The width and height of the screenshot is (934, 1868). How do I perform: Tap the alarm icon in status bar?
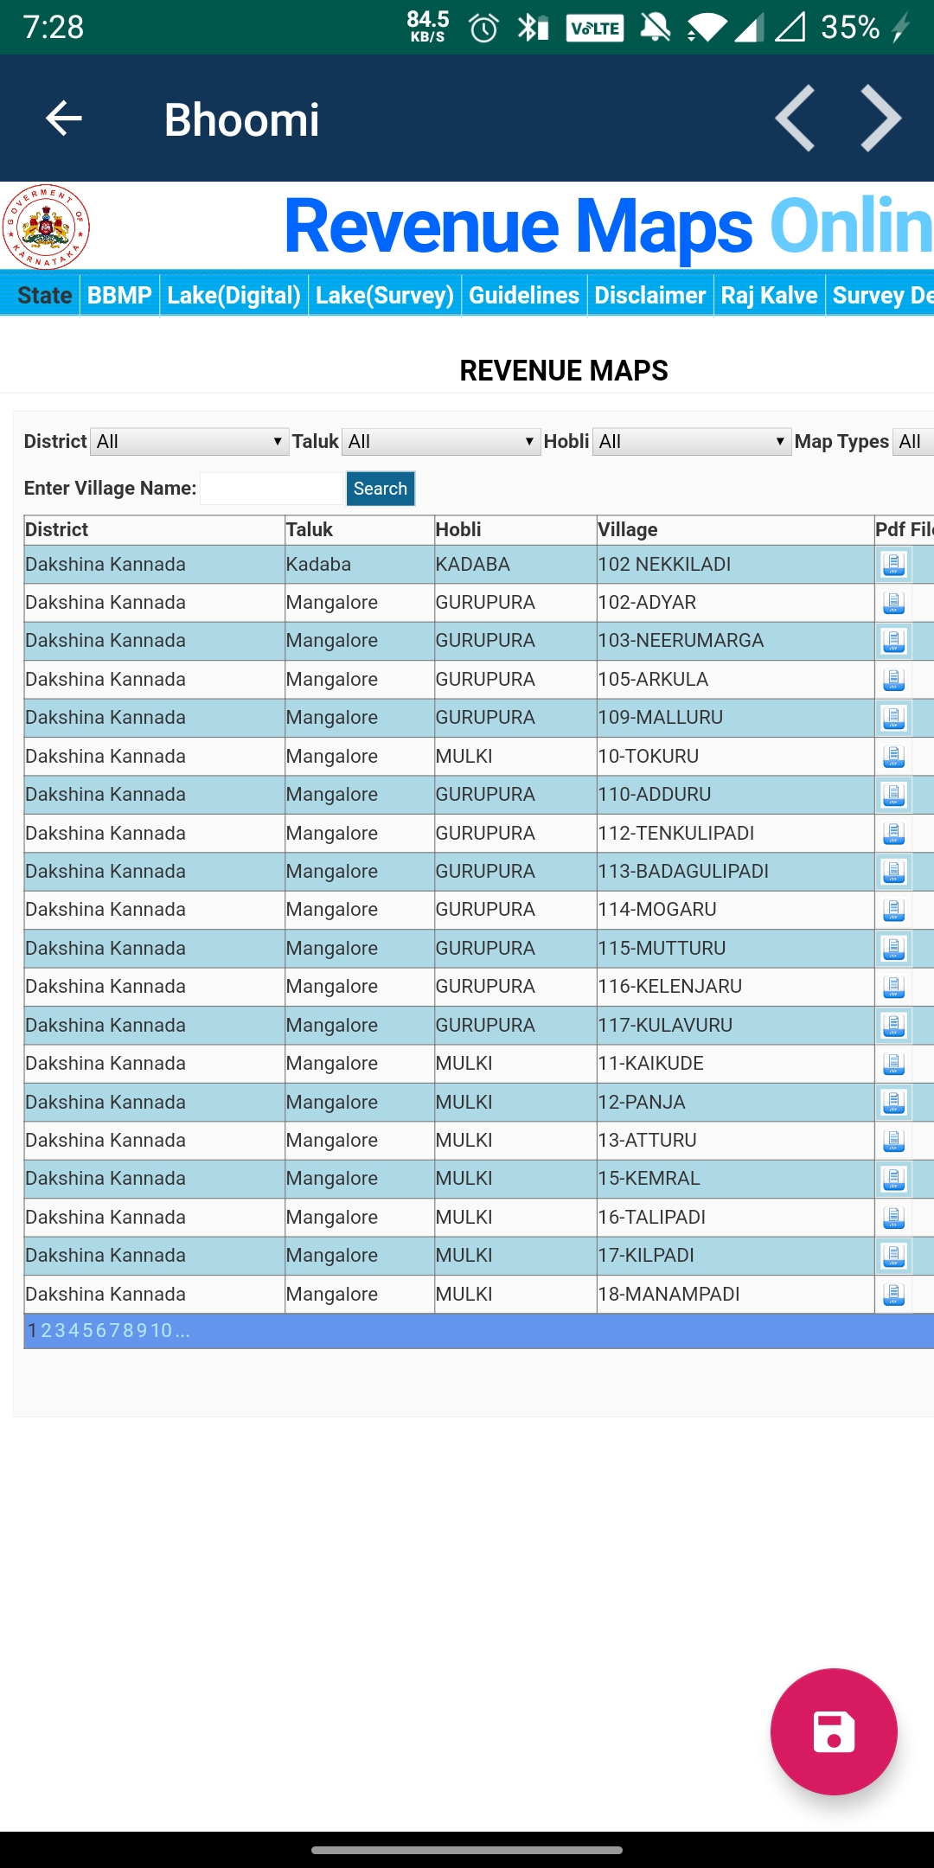[x=483, y=29]
